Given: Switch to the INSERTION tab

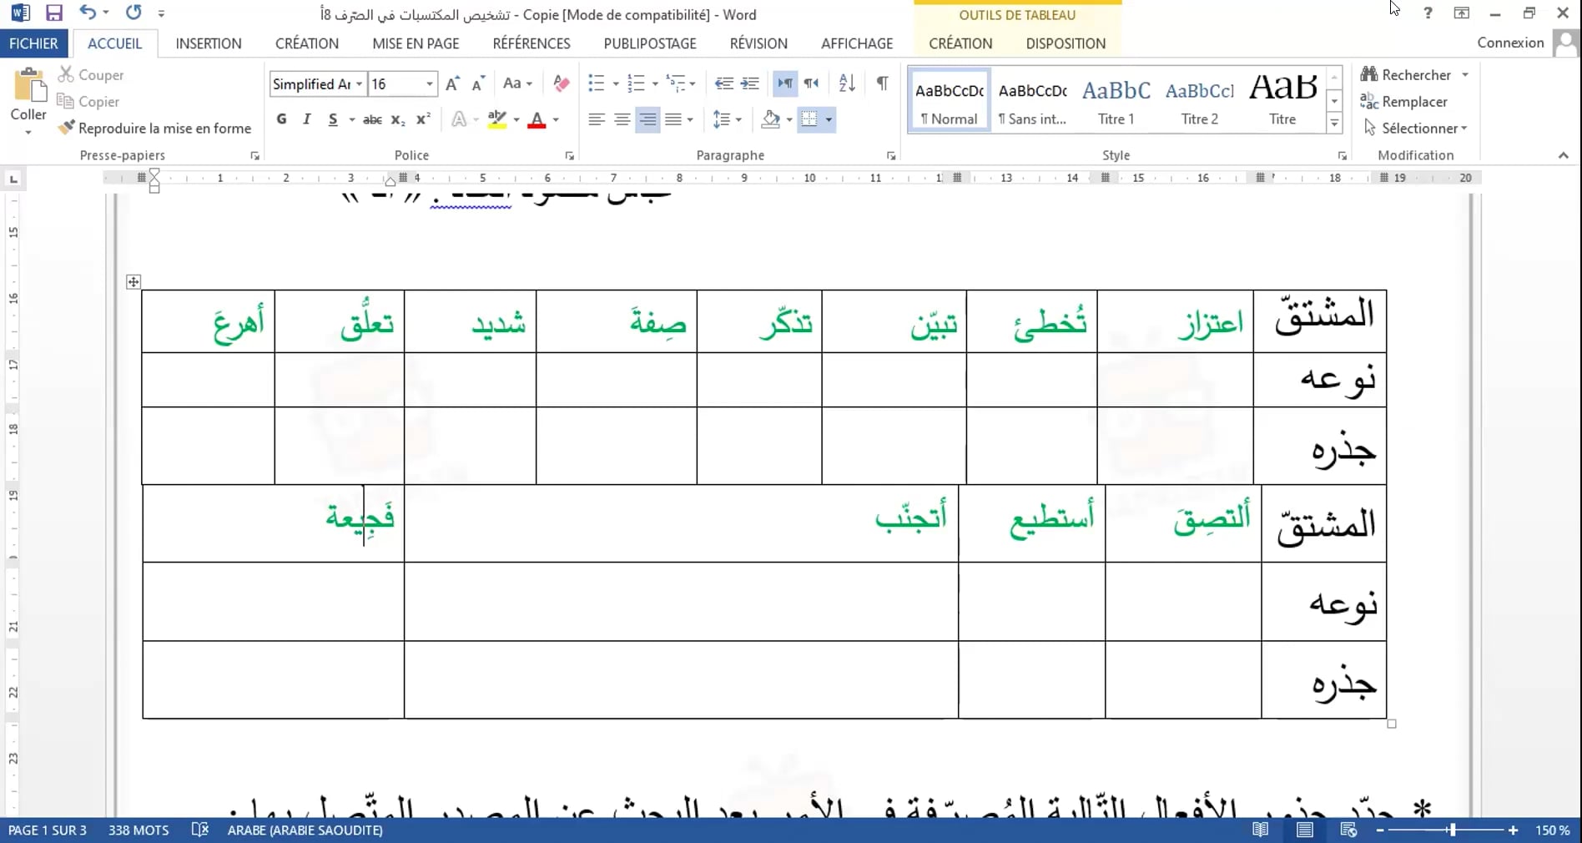Looking at the screenshot, I should (x=209, y=43).
